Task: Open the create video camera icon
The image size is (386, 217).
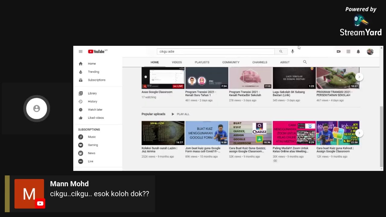Action: 339,52
